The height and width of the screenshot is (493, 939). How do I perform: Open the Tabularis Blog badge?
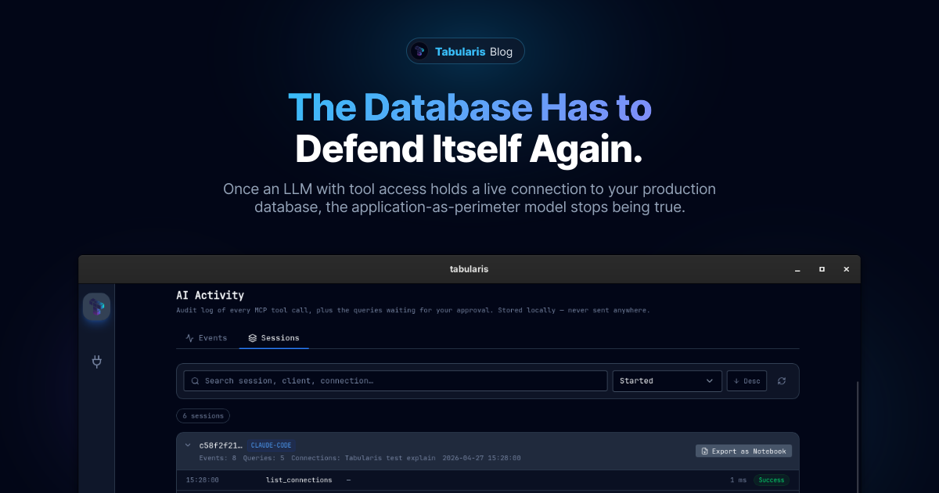[x=465, y=51]
